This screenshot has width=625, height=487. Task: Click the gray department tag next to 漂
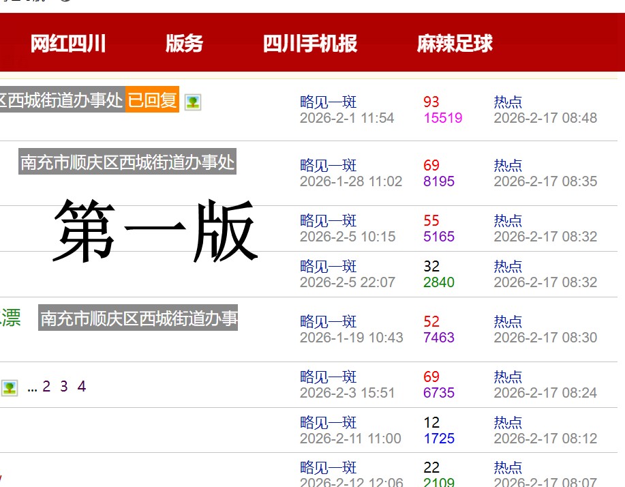[x=138, y=318]
